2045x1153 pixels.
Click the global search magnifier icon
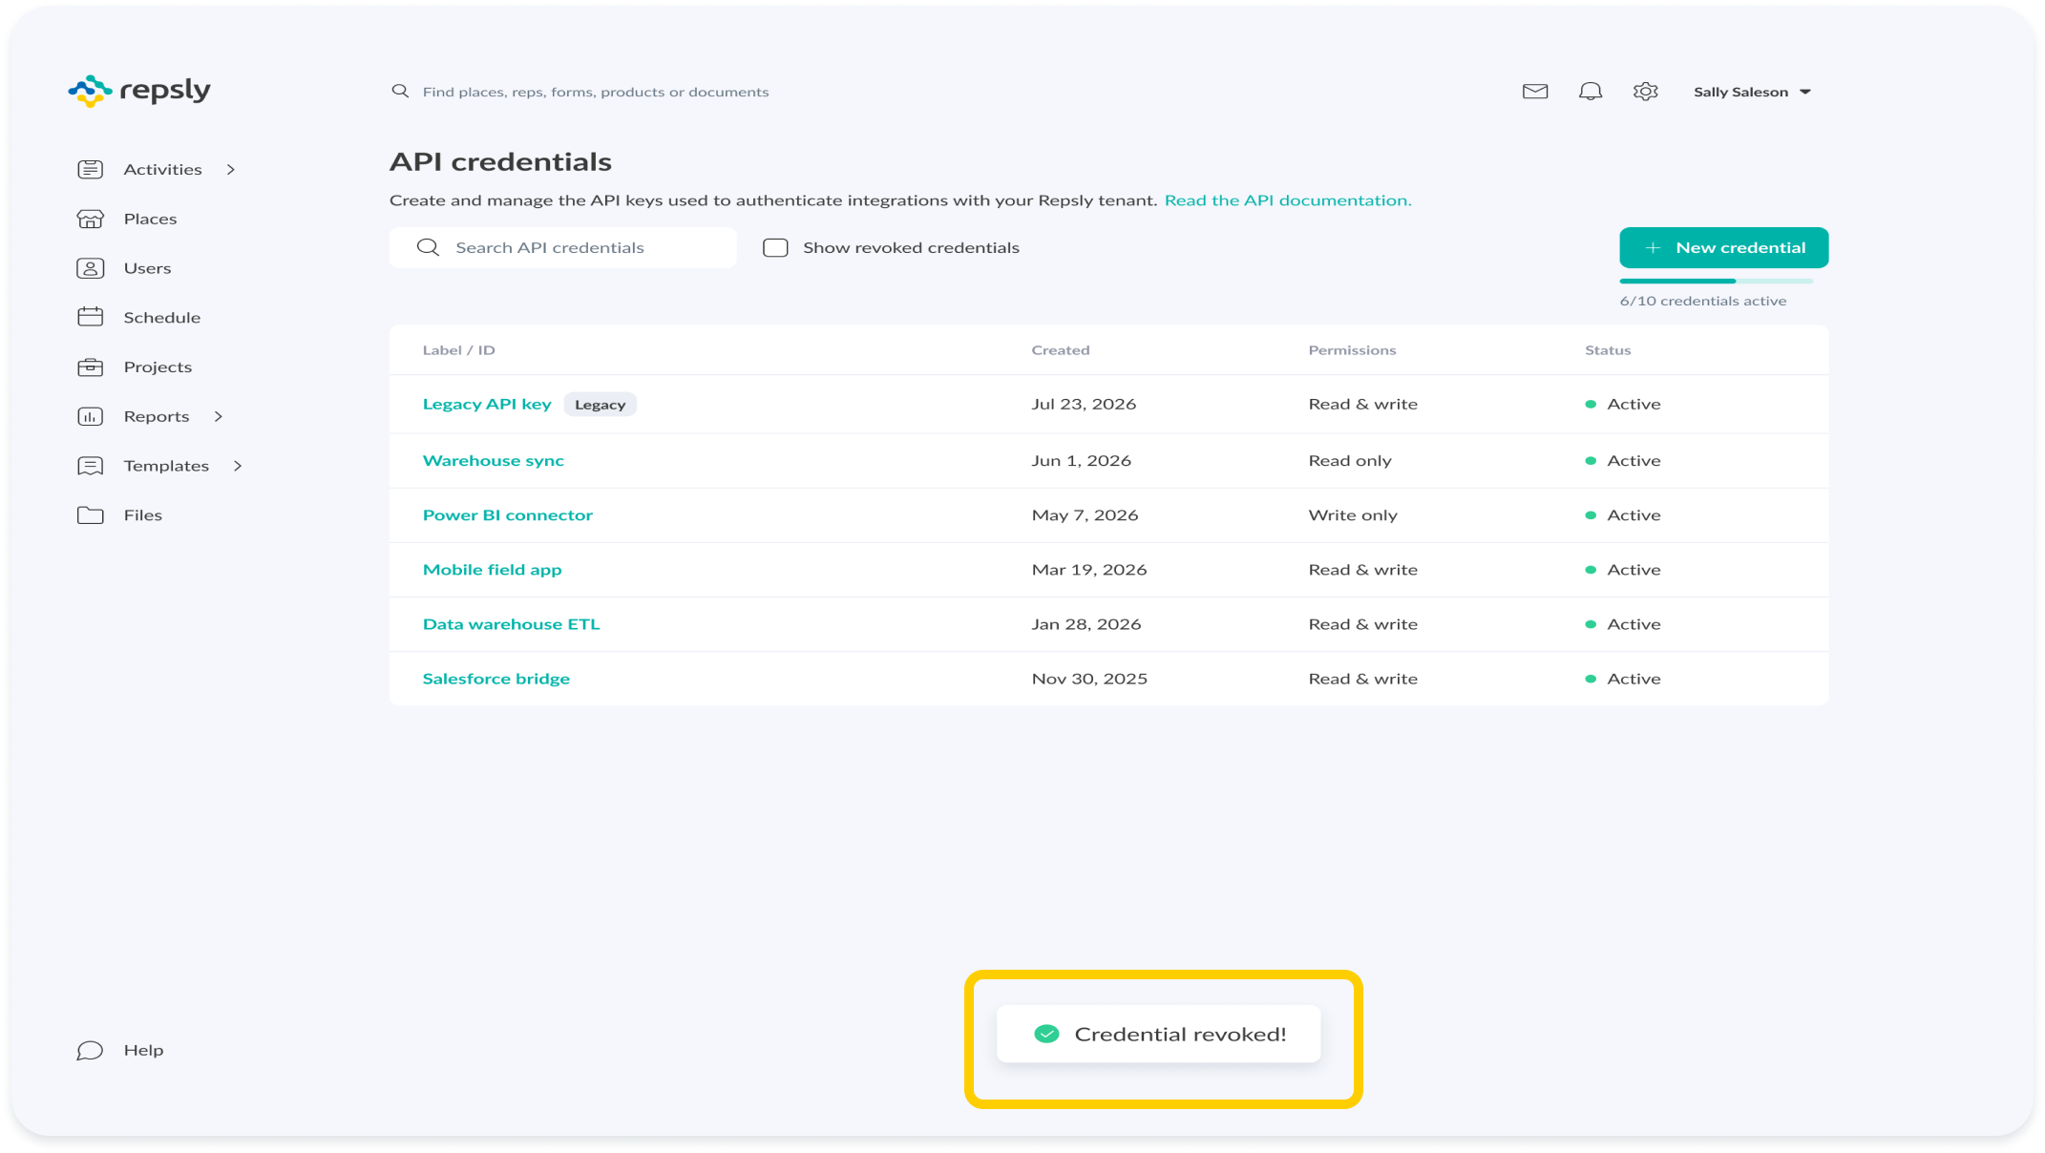(x=400, y=91)
